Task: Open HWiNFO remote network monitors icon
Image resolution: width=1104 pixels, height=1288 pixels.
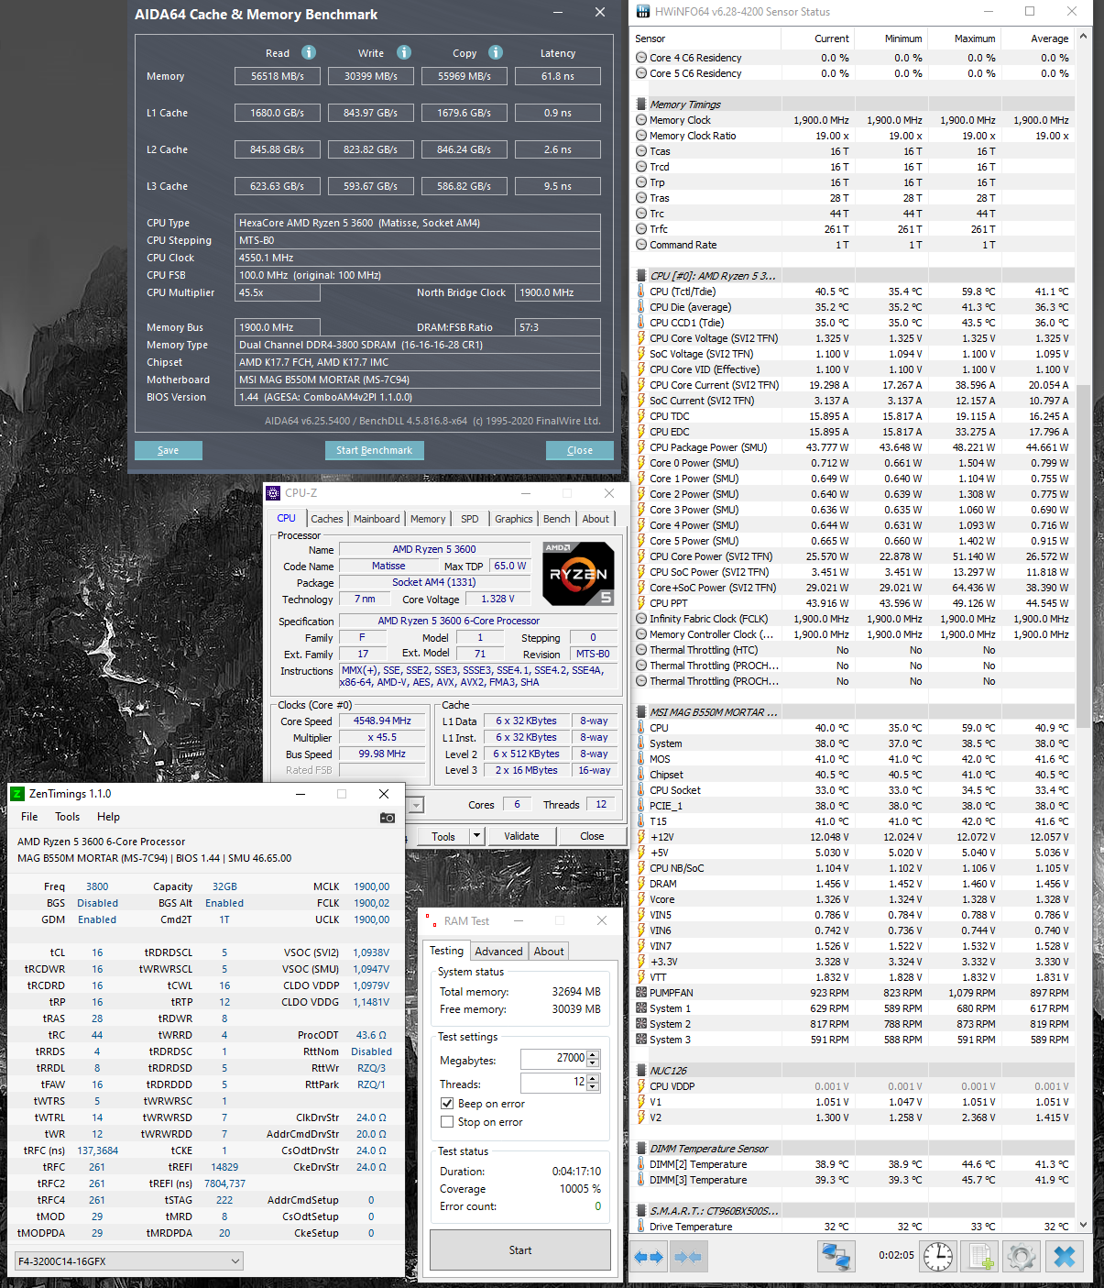Action: click(x=836, y=1256)
